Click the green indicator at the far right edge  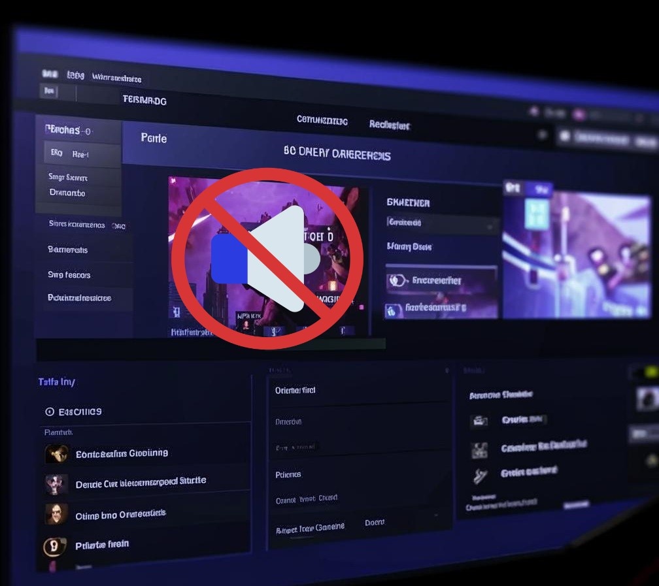click(651, 371)
